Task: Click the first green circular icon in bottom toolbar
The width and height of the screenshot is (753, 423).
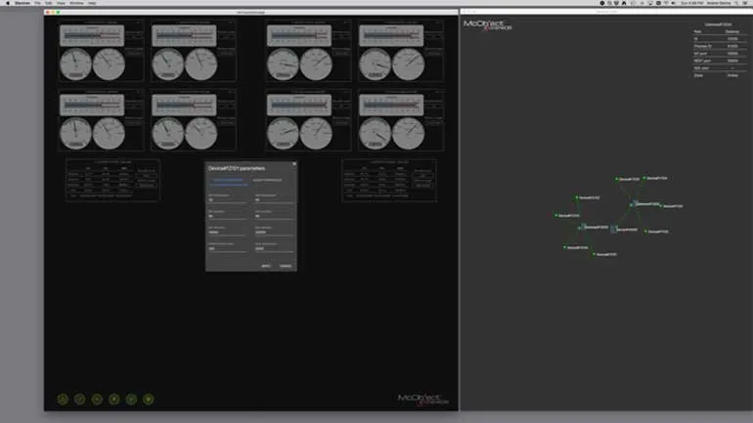Action: pos(63,399)
